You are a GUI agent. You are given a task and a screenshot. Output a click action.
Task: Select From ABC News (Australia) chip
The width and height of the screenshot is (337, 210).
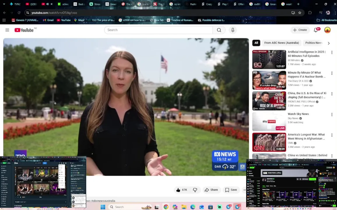coord(282,43)
